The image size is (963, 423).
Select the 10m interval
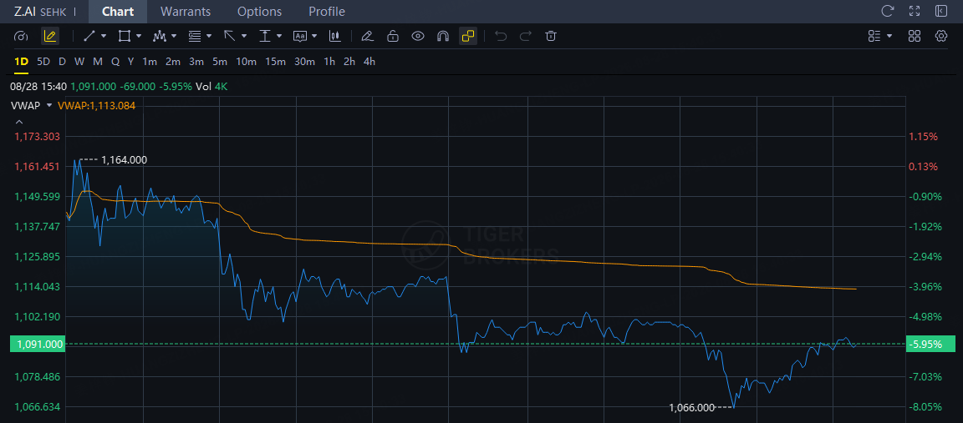pos(247,61)
